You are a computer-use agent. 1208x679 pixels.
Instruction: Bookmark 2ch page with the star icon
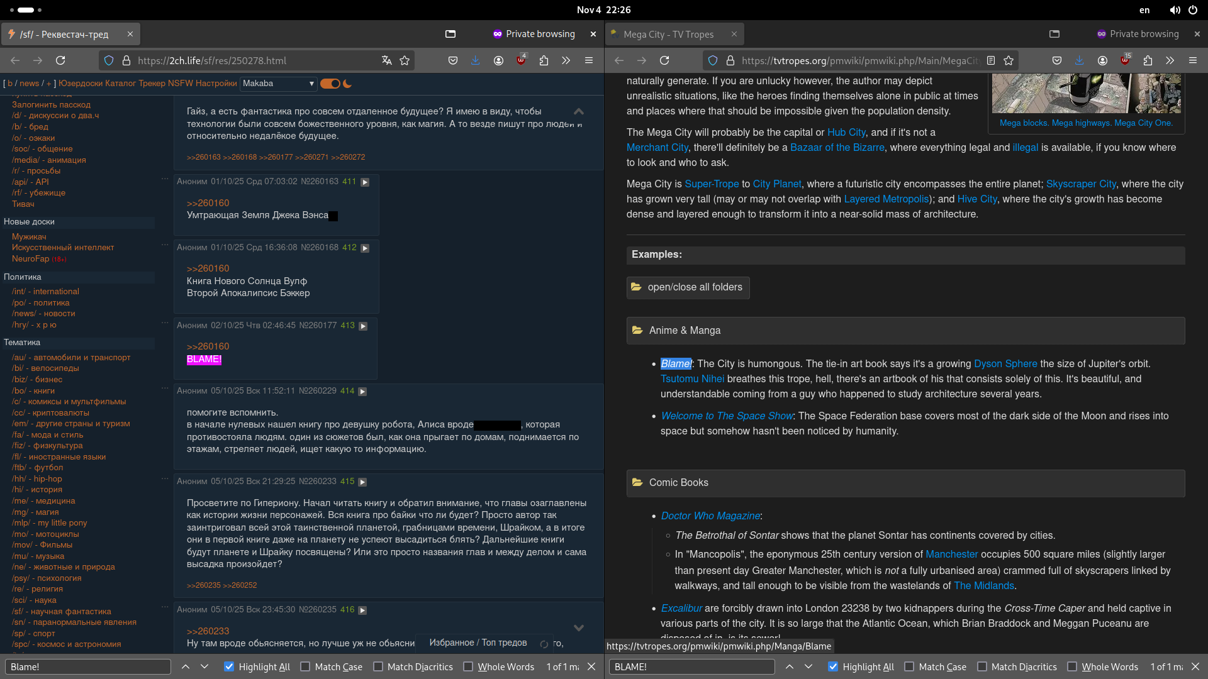[405, 60]
